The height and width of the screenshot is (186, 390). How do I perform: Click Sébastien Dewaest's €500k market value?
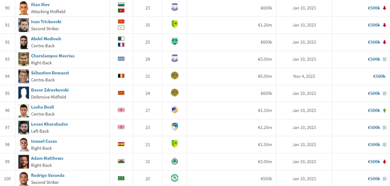pyautogui.click(x=379, y=76)
